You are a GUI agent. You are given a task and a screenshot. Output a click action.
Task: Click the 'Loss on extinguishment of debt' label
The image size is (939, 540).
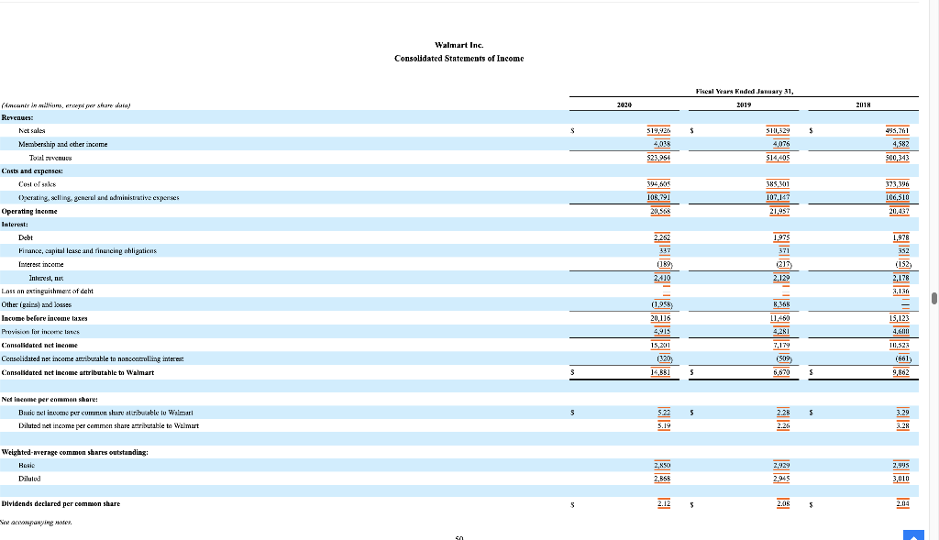tap(48, 292)
